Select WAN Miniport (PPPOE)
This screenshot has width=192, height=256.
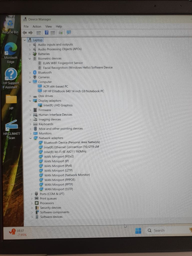point(60,180)
